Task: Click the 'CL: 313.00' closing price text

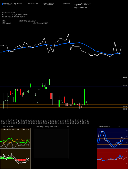Action: 48,5
